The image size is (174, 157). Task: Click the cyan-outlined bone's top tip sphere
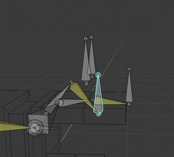click(x=98, y=75)
